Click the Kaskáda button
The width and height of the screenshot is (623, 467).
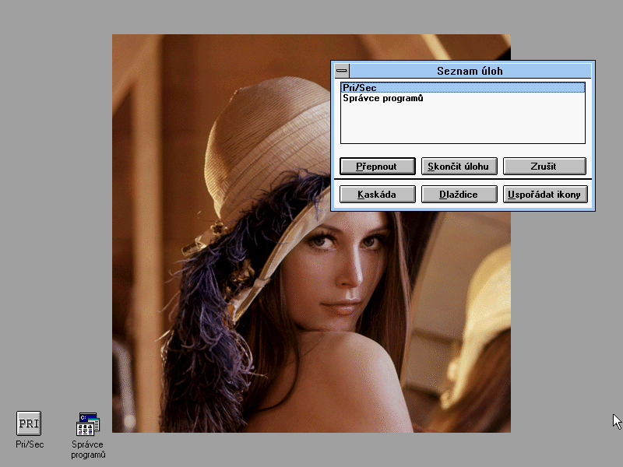click(378, 194)
